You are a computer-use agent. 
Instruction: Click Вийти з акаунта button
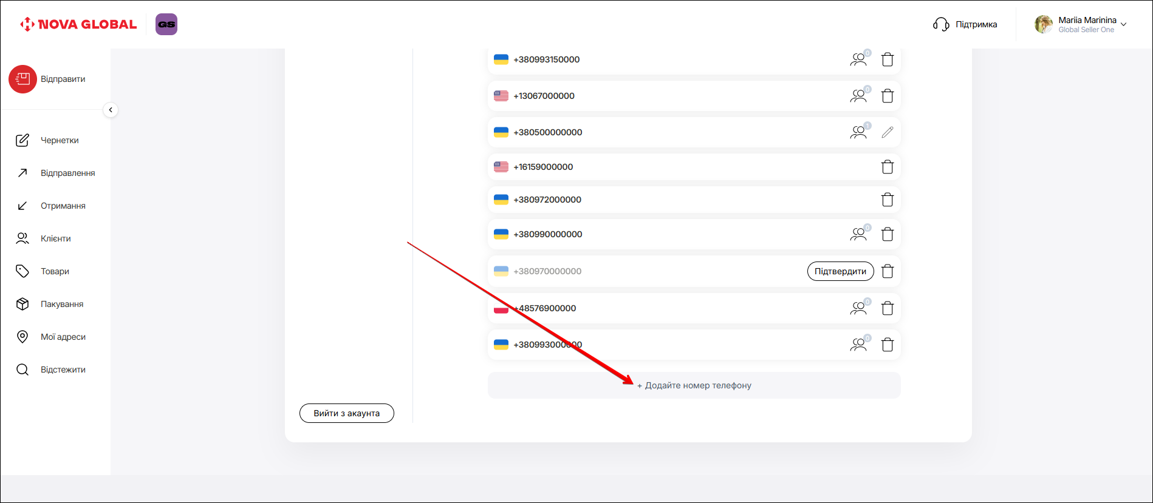pos(346,413)
